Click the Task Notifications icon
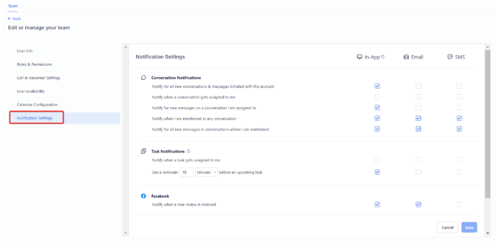 [143, 151]
